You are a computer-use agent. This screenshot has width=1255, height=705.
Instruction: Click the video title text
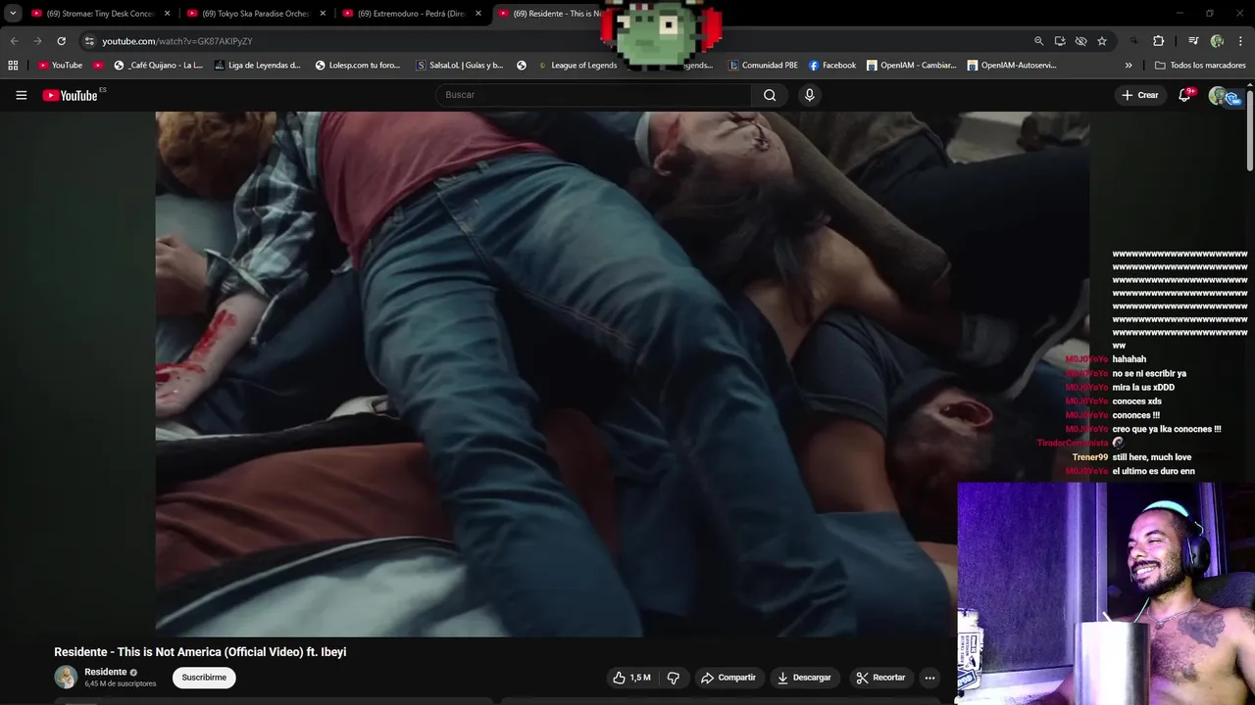200,652
